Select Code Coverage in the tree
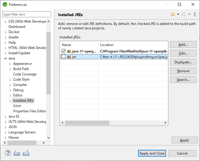This screenshot has height=161, width=200. 25,74
